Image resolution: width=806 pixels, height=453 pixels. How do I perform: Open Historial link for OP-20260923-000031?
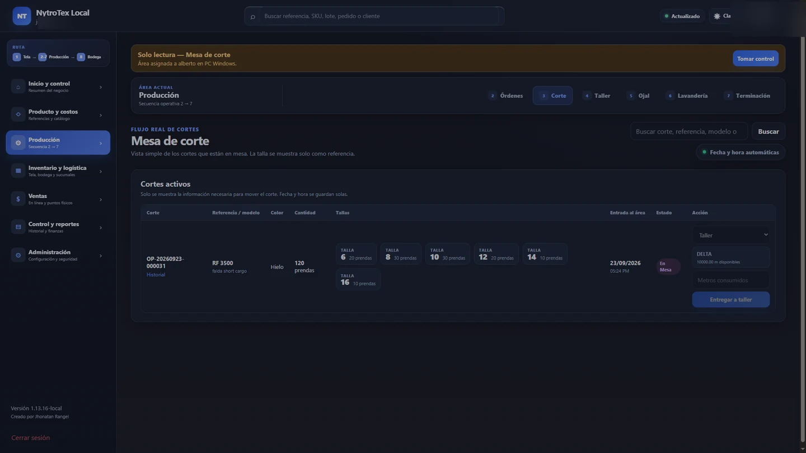[156, 275]
